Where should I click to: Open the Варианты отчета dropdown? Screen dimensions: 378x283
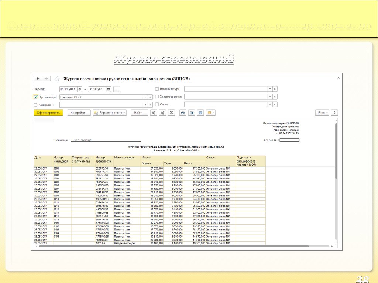pos(110,113)
